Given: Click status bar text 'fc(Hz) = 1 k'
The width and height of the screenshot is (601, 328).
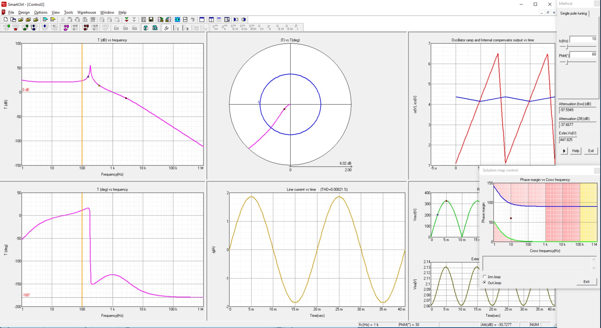Looking at the screenshot, I should pos(369,325).
